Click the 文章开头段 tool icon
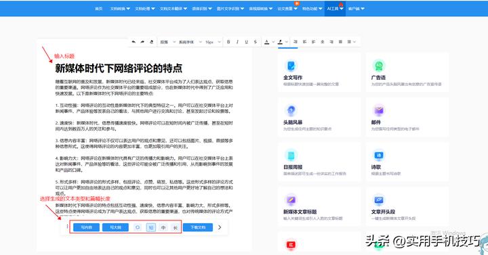The height and width of the screenshot is (255, 488). [x=379, y=200]
